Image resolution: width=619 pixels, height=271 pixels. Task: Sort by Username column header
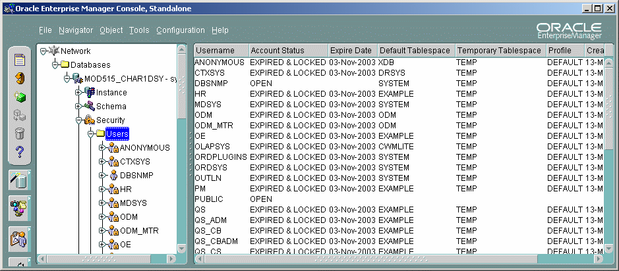tap(221, 51)
